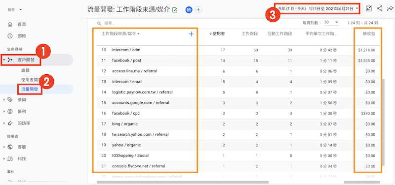Click the 回訪率 magnet icon

pos(10,123)
